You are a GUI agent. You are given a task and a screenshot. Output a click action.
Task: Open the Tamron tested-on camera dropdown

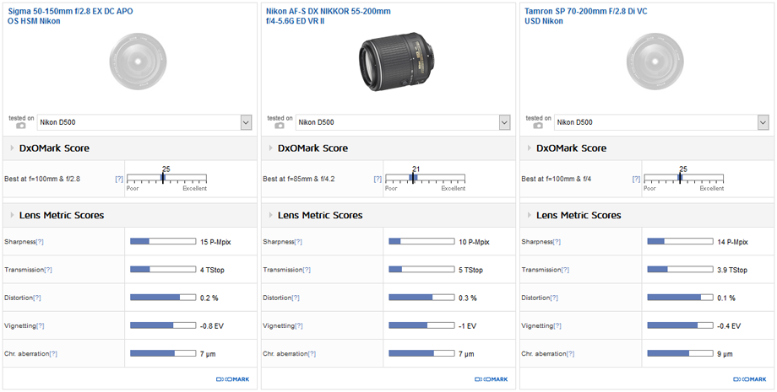click(x=661, y=122)
